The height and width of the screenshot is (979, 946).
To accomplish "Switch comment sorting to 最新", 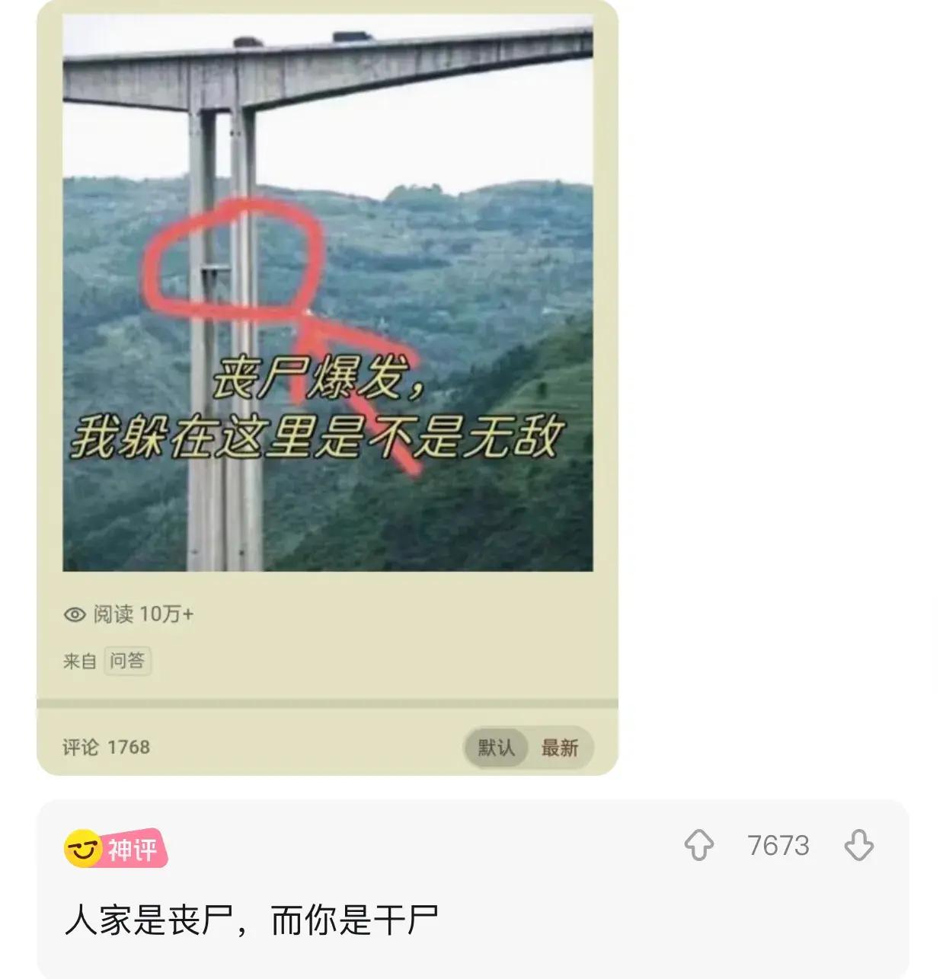I will 560,748.
